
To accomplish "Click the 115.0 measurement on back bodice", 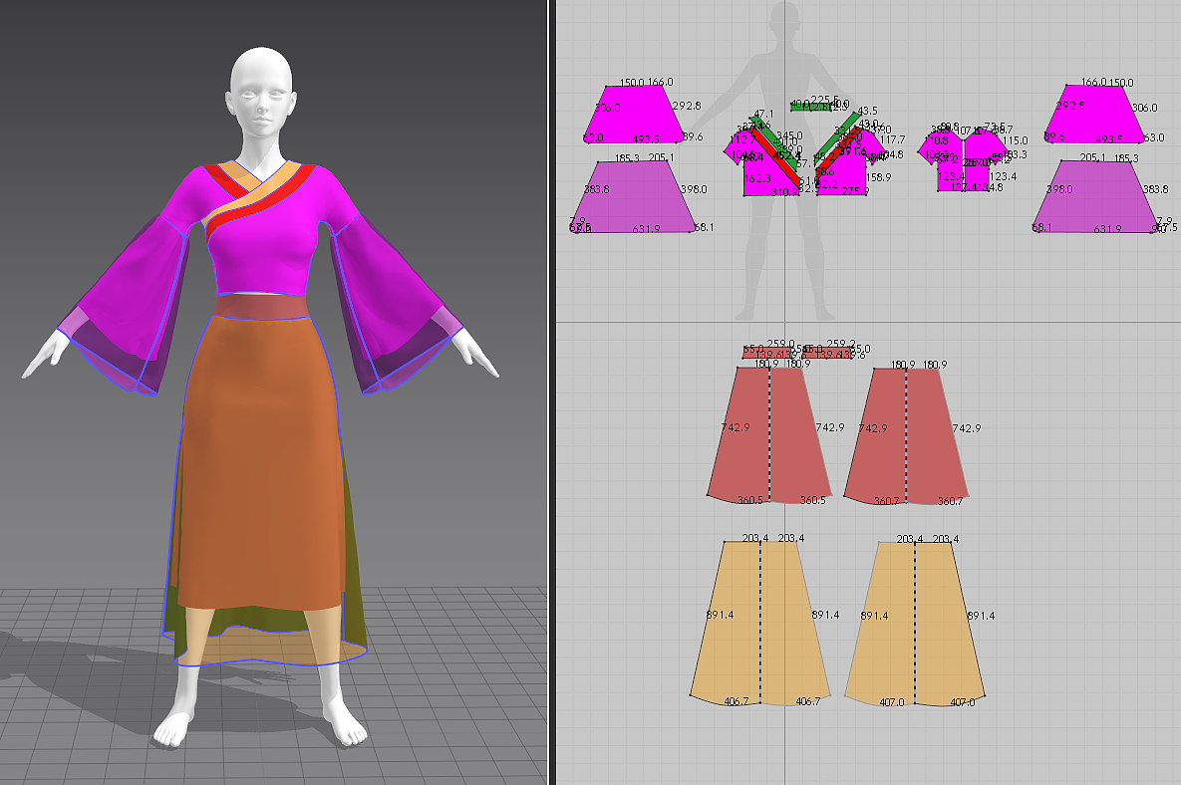I will 1016,140.
